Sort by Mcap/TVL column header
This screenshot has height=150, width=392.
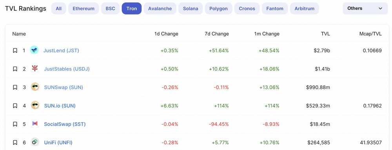coord(370,34)
